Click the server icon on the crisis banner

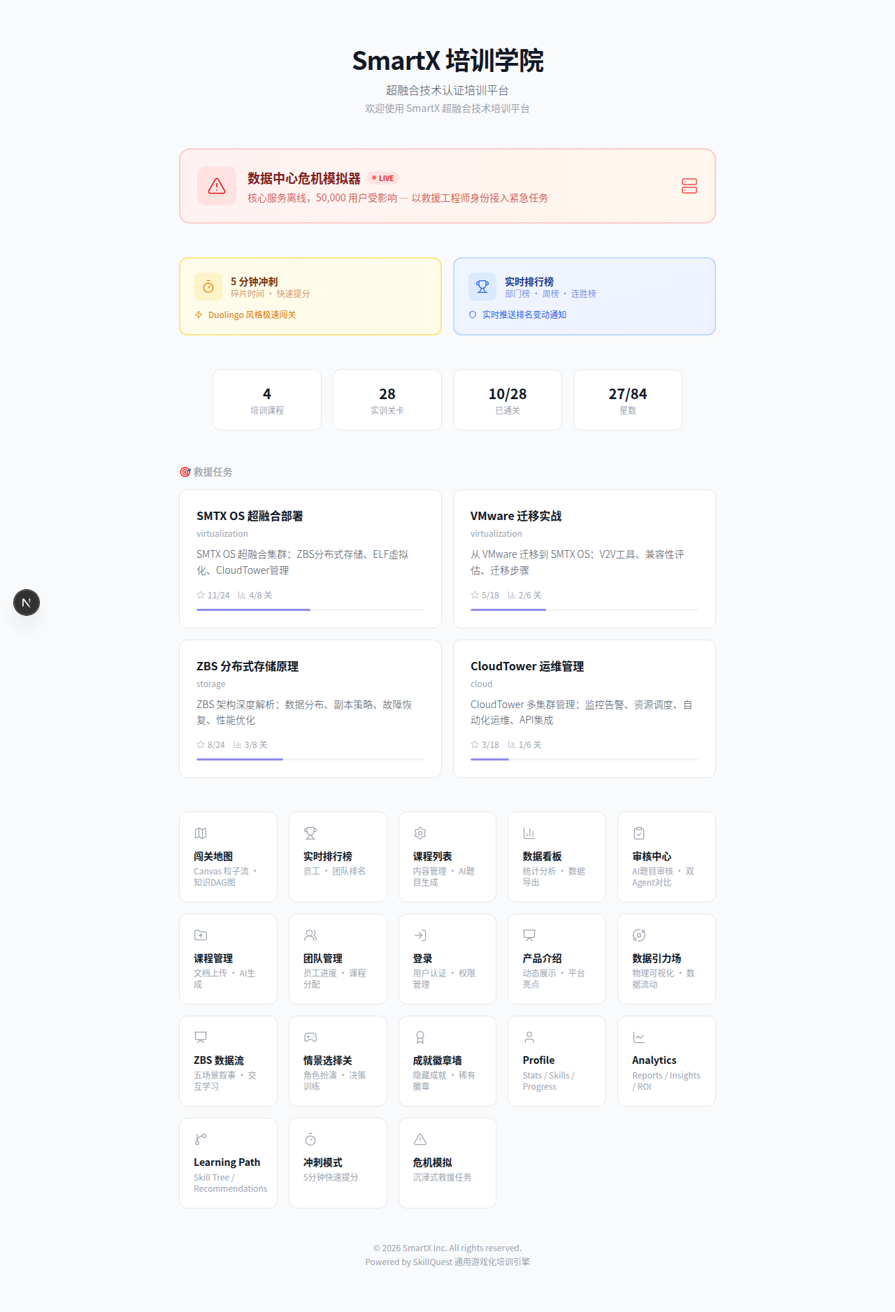pyautogui.click(x=689, y=186)
